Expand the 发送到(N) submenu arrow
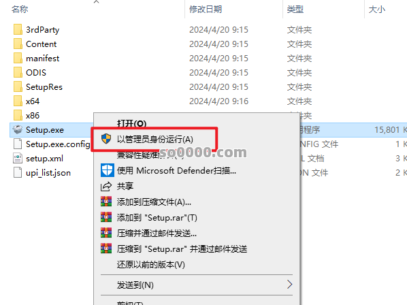Screen dimensions: 407x305 (290, 285)
